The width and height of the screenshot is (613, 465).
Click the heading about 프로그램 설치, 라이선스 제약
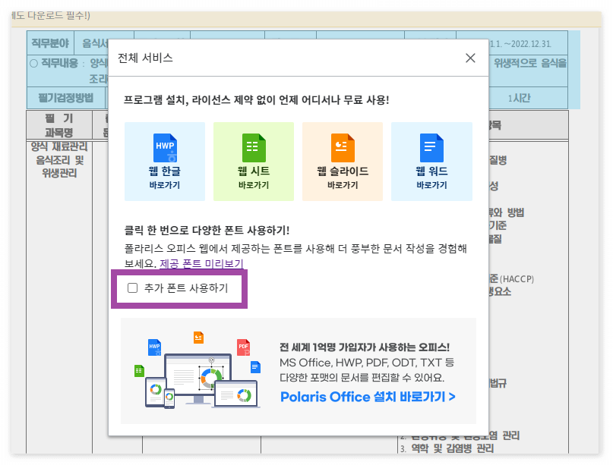click(x=257, y=100)
